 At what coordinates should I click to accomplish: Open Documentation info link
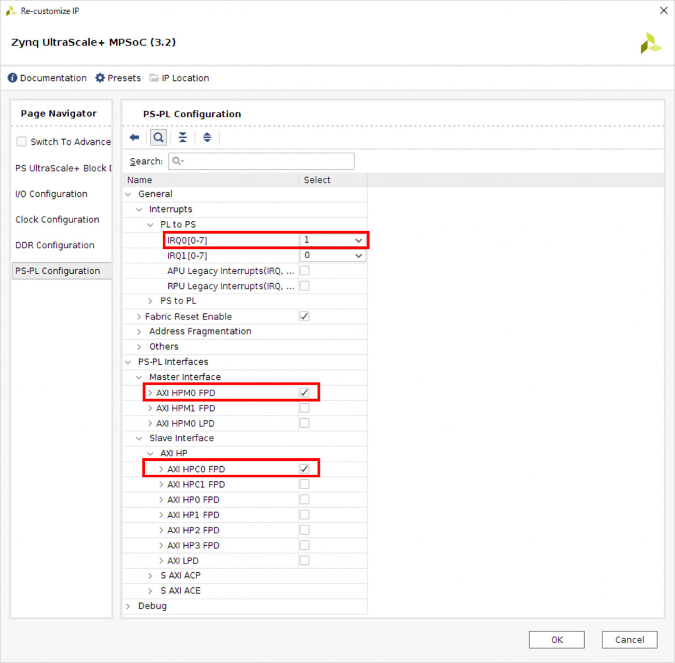pyautogui.click(x=47, y=78)
